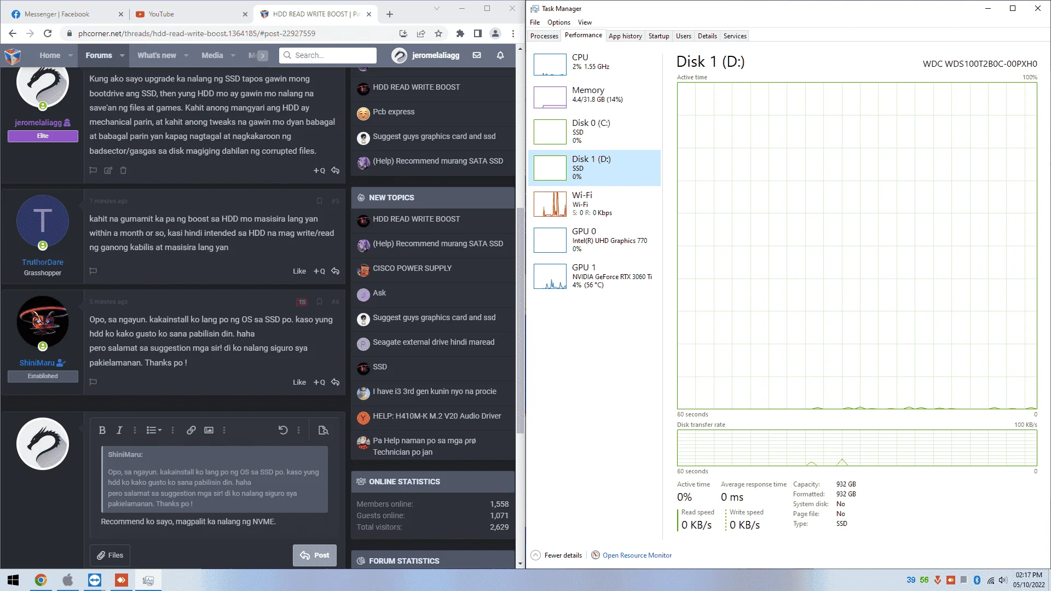The width and height of the screenshot is (1051, 591).
Task: Insert an image in reply editor
Action: [209, 430]
